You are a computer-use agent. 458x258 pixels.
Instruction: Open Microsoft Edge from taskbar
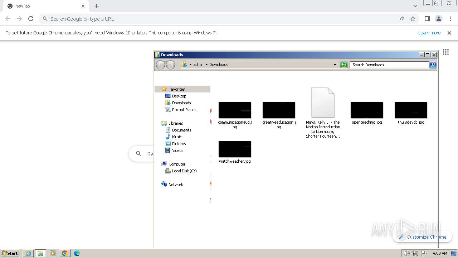click(77, 253)
